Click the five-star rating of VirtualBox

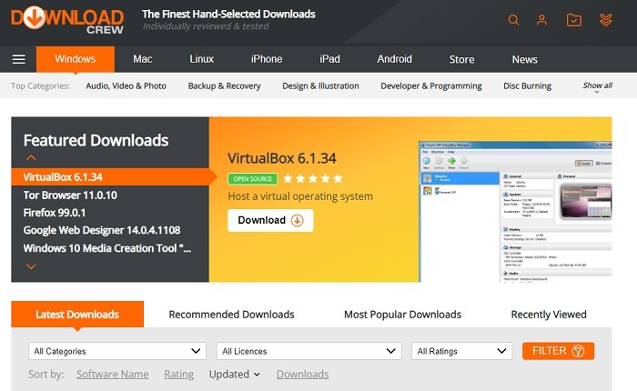point(313,178)
